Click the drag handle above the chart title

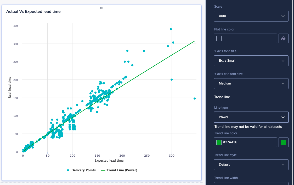(101, 8)
